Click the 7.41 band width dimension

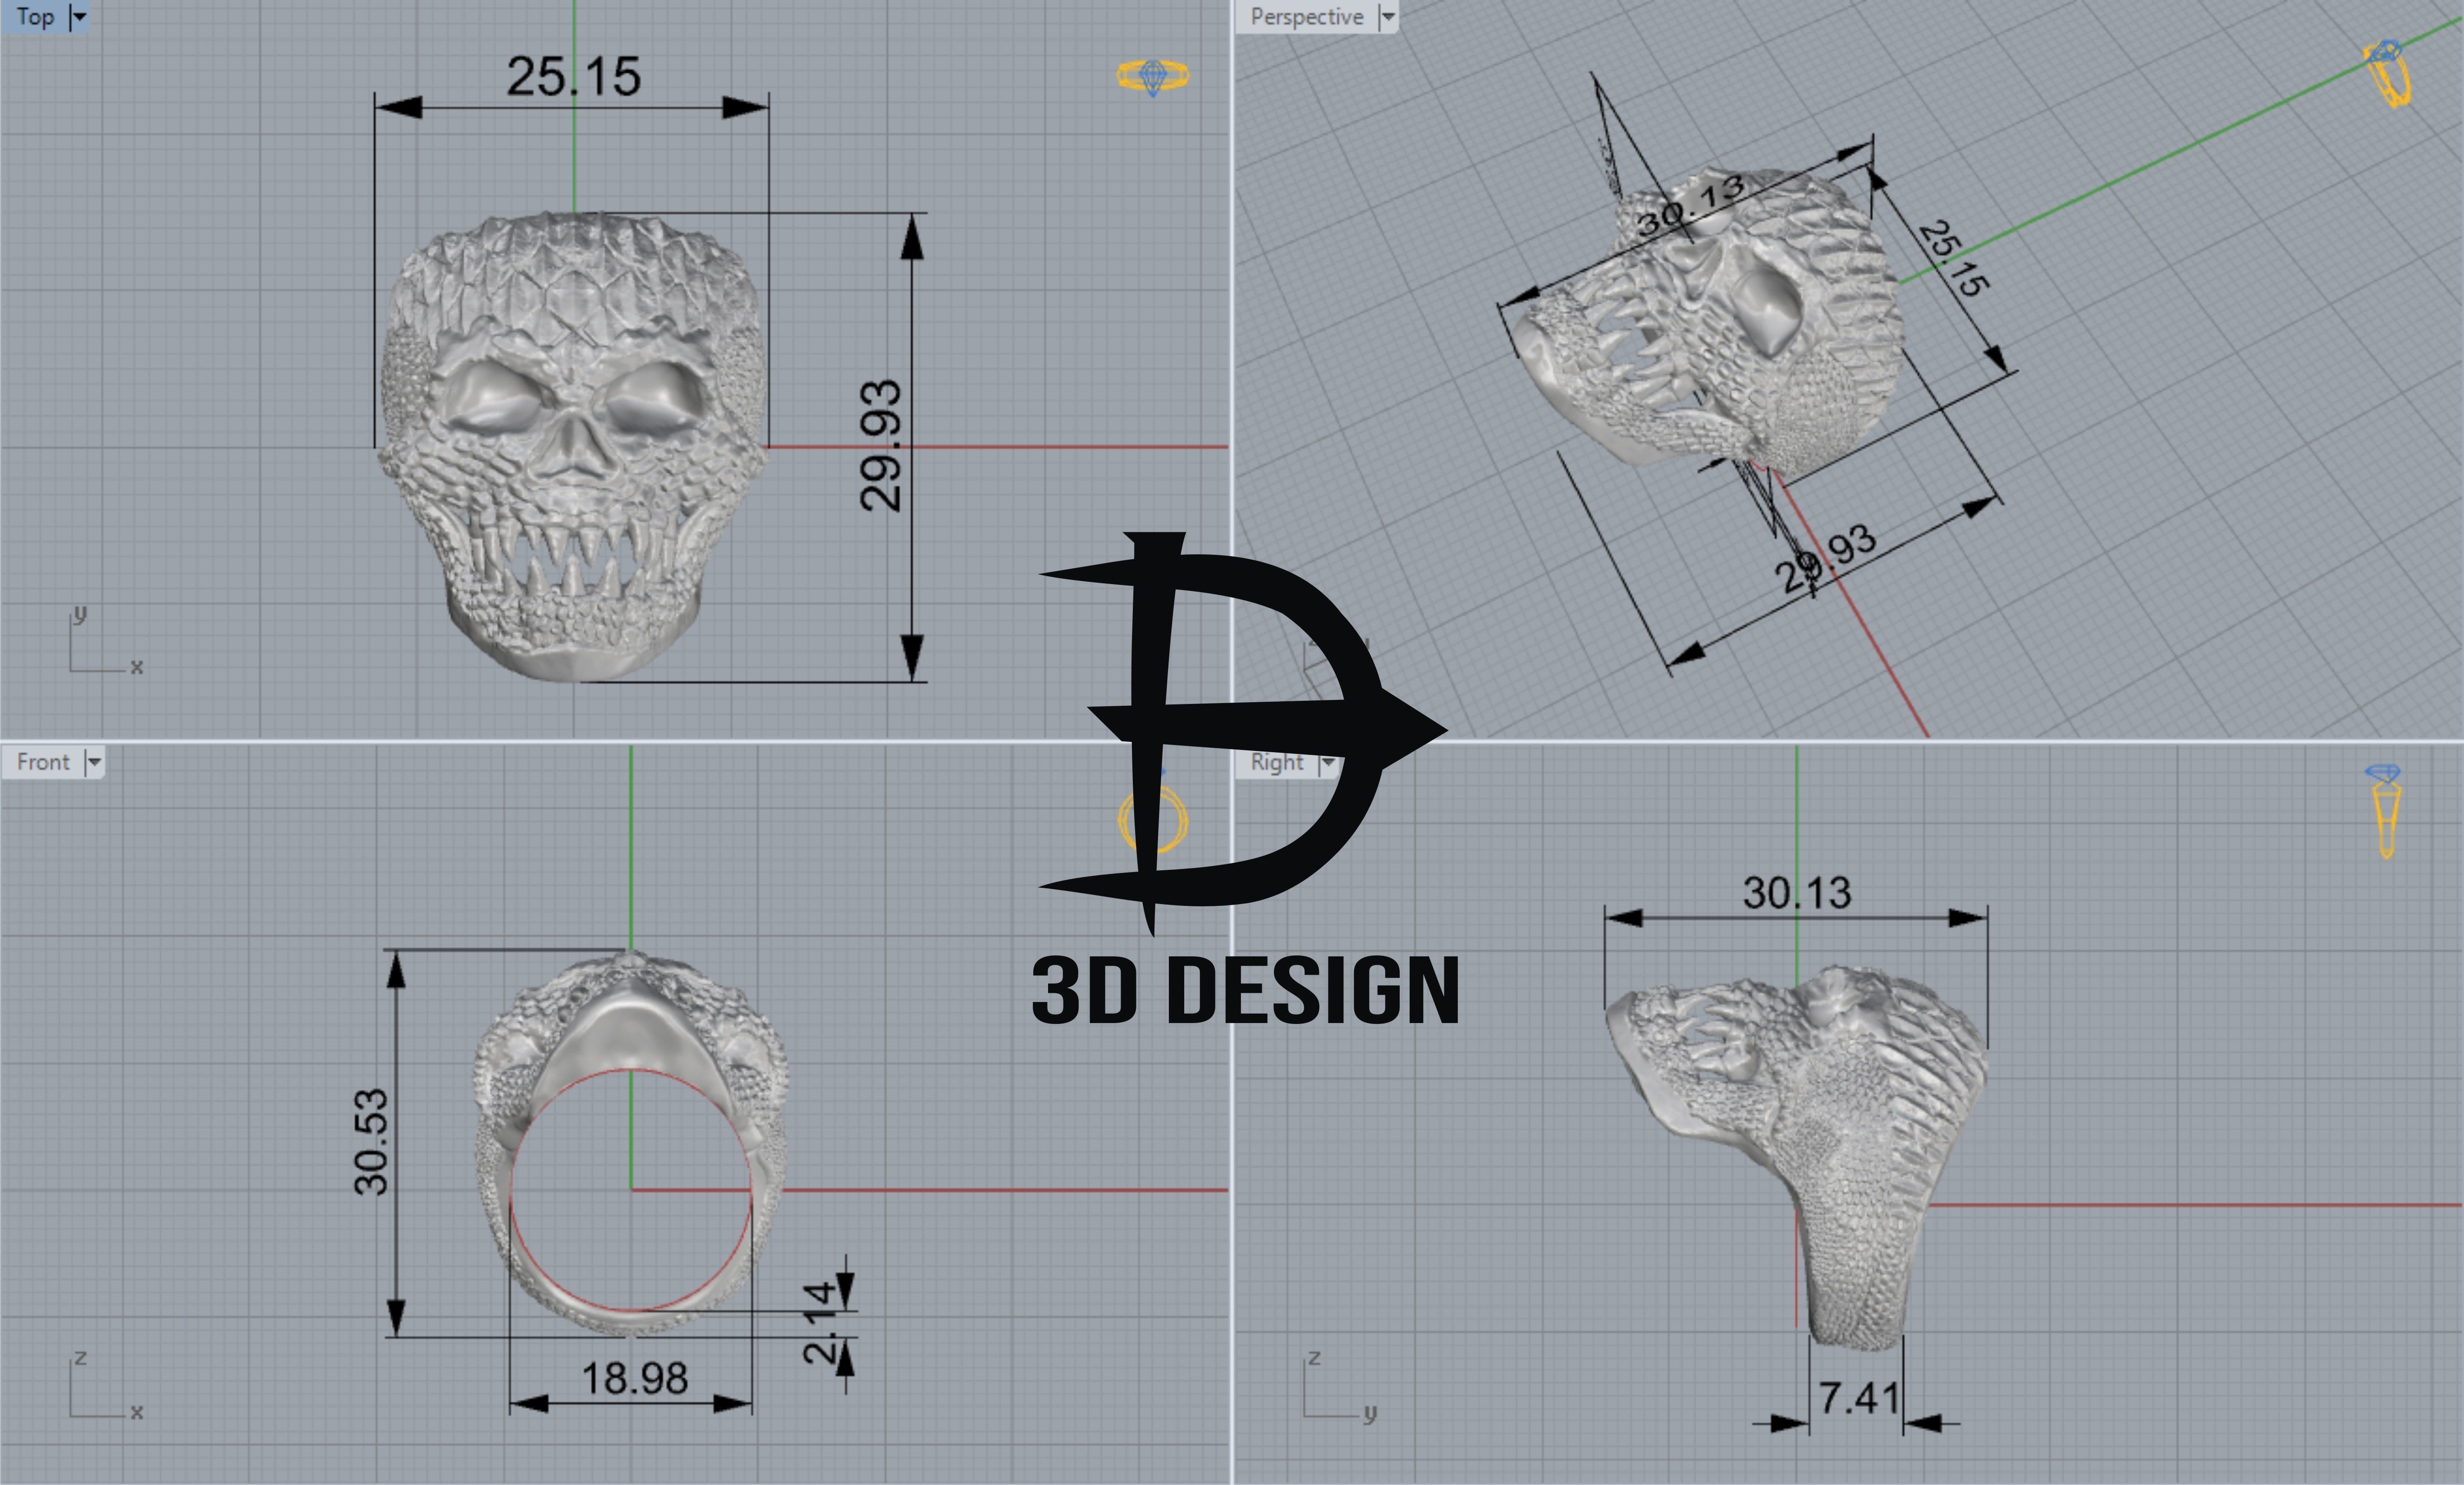[x=1859, y=1398]
